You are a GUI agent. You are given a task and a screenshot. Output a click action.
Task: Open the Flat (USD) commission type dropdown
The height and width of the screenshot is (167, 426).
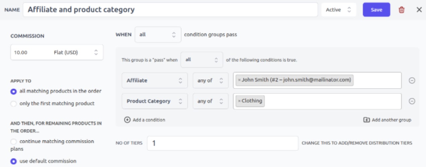[x=76, y=52]
